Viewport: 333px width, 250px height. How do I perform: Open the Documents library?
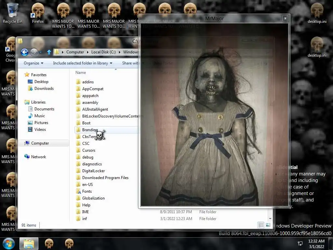click(41, 109)
